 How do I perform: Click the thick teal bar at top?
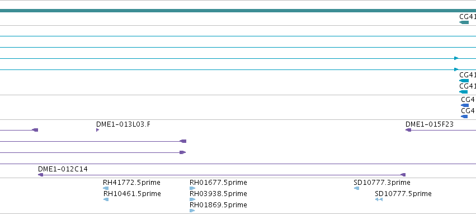(x=238, y=11)
